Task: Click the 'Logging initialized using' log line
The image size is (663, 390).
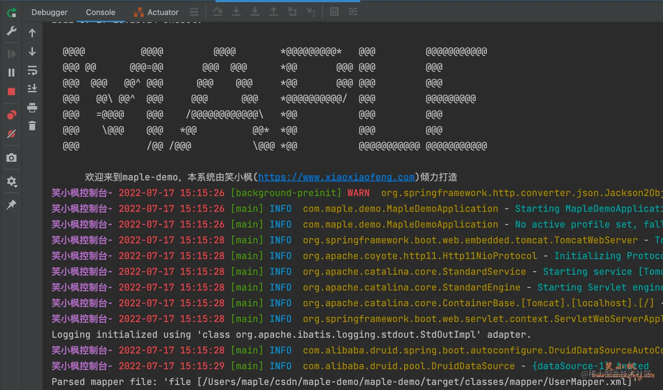Action: (291, 335)
